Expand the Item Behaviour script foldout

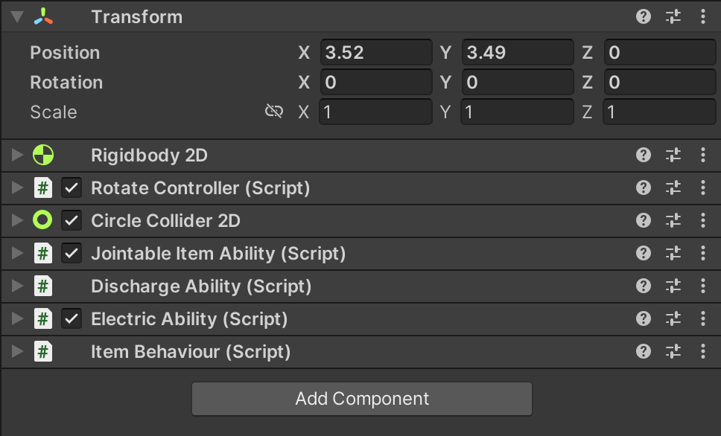(17, 352)
